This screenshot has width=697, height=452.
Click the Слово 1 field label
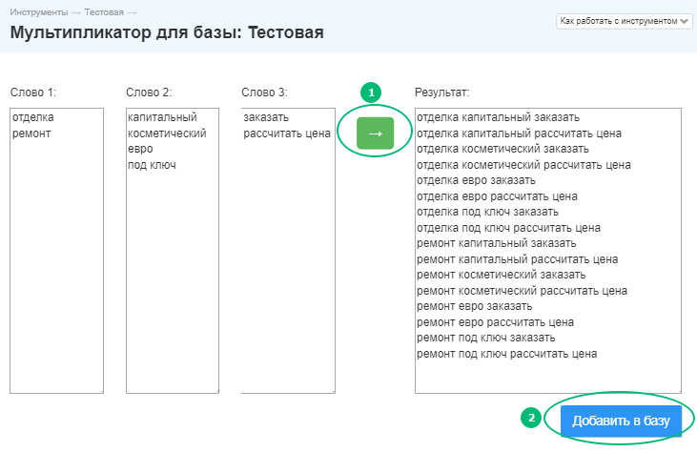(33, 92)
